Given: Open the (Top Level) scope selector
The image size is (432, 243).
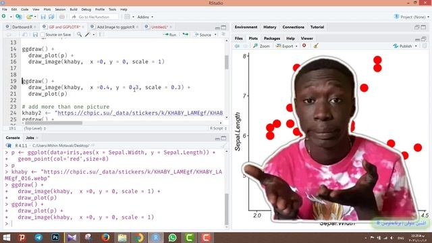Looking at the screenshot, I should click(34, 128).
